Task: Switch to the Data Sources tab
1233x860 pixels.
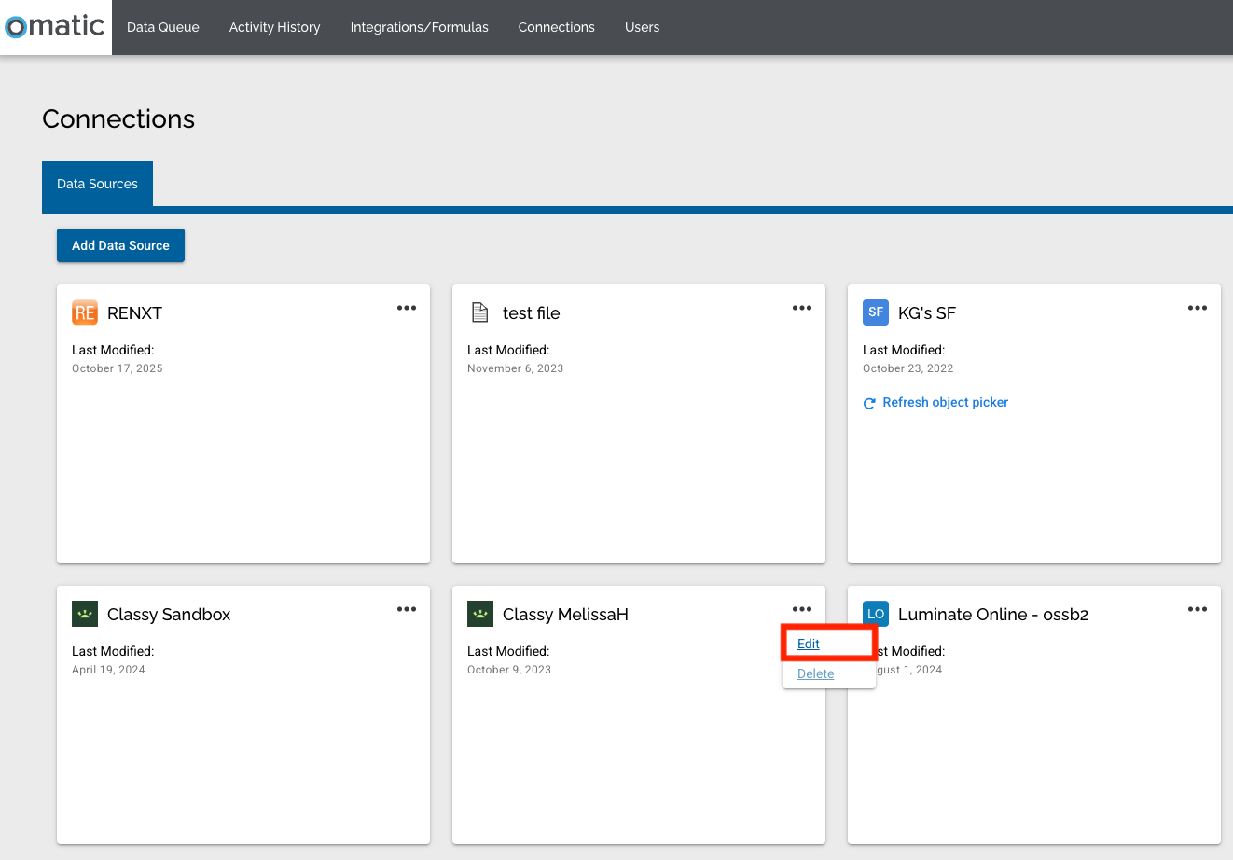Action: (97, 184)
